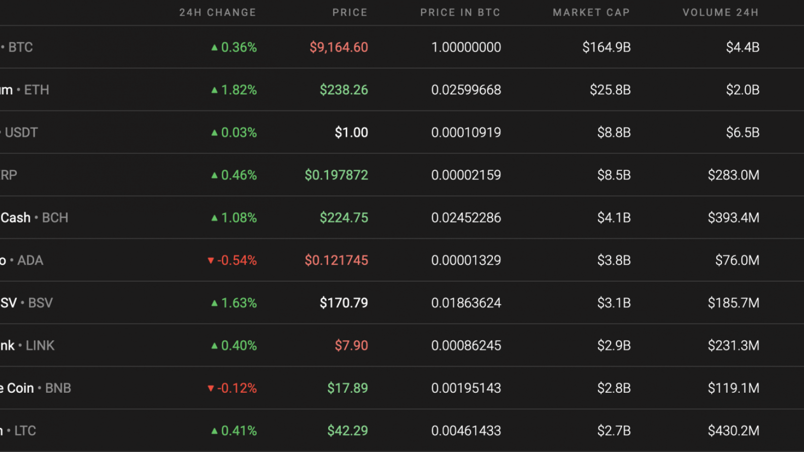This screenshot has height=452, width=804.
Task: Click 24h volume $430.2M
Action: pos(734,431)
